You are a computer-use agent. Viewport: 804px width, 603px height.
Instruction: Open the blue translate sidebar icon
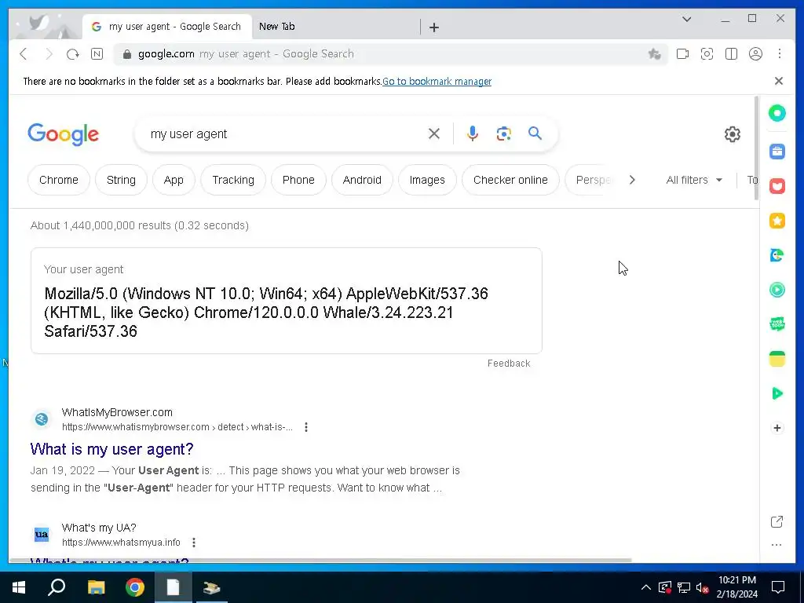click(777, 255)
